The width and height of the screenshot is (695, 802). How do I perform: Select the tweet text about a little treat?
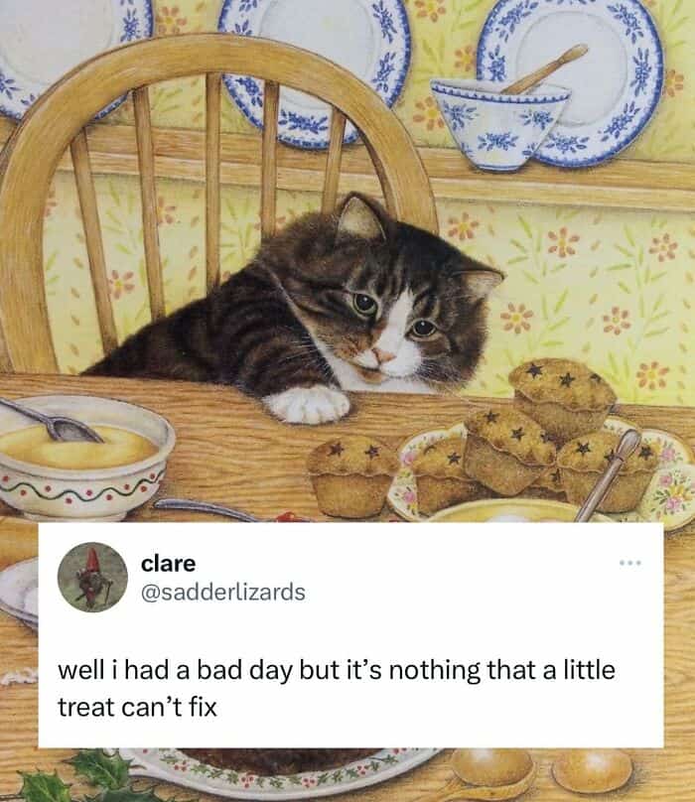[337, 688]
